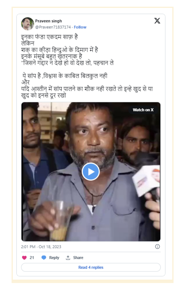Open the info icon beside the timestamp
193x293 pixels.
pyautogui.click(x=157, y=247)
